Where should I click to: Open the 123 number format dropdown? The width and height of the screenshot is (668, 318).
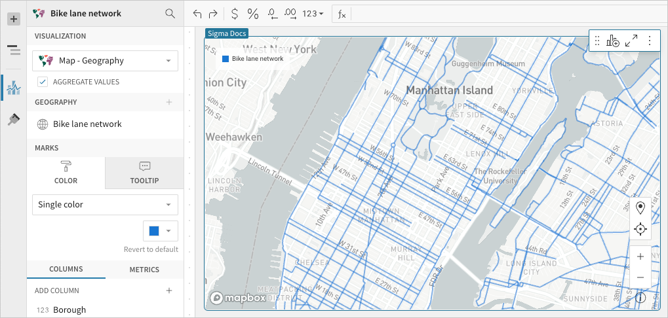[313, 14]
